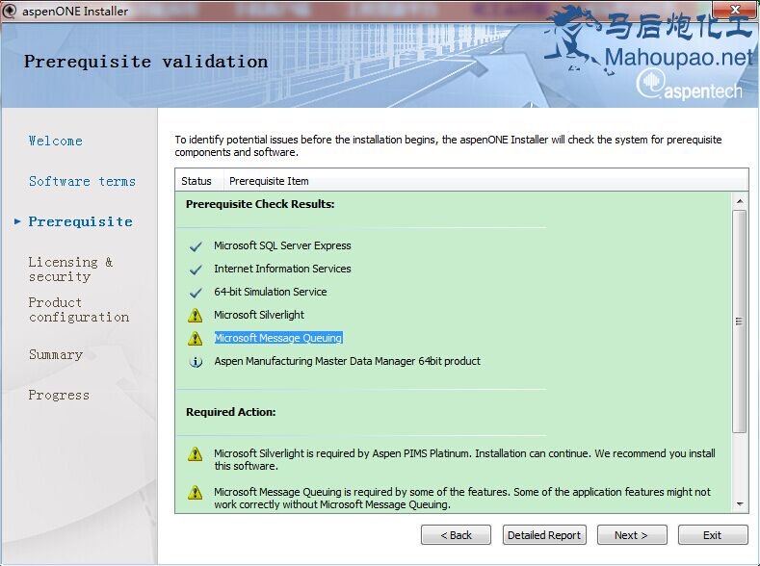
Task: Select Licensing & security in sidebar
Action: (x=70, y=269)
